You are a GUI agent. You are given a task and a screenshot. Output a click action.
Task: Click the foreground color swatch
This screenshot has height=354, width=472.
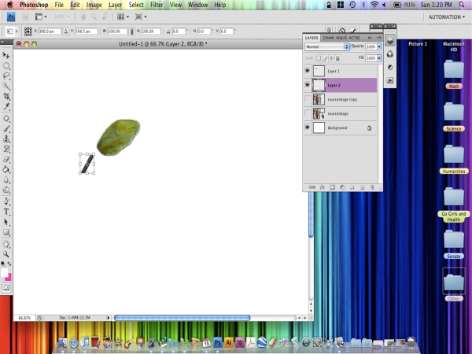[x=4, y=273]
